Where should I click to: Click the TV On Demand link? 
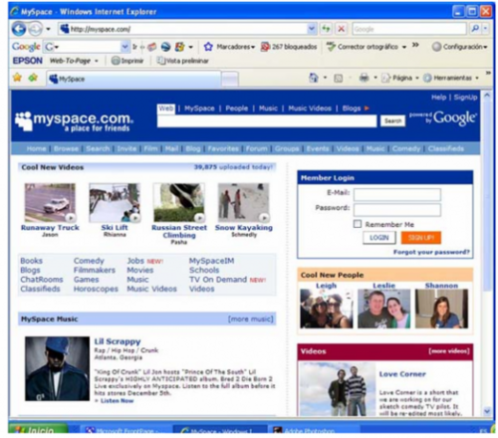pyautogui.click(x=218, y=280)
